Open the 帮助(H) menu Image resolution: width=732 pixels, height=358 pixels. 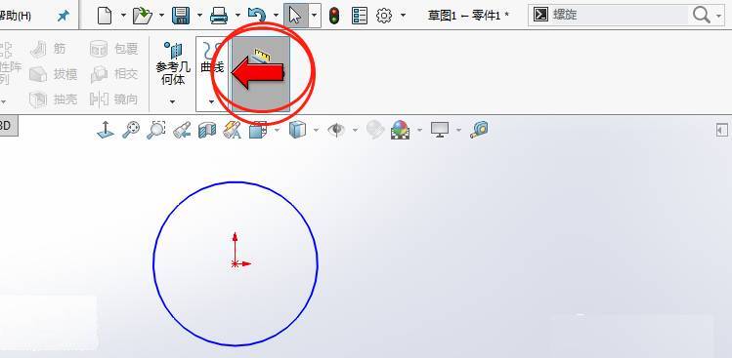click(16, 16)
